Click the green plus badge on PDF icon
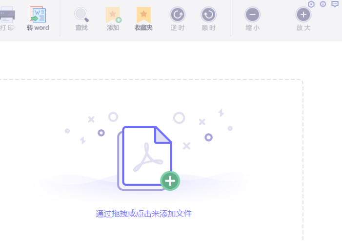This screenshot has height=241, width=342. pos(170,181)
